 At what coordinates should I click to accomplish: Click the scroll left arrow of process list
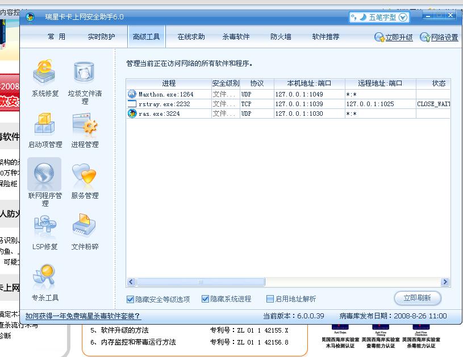[131, 282]
